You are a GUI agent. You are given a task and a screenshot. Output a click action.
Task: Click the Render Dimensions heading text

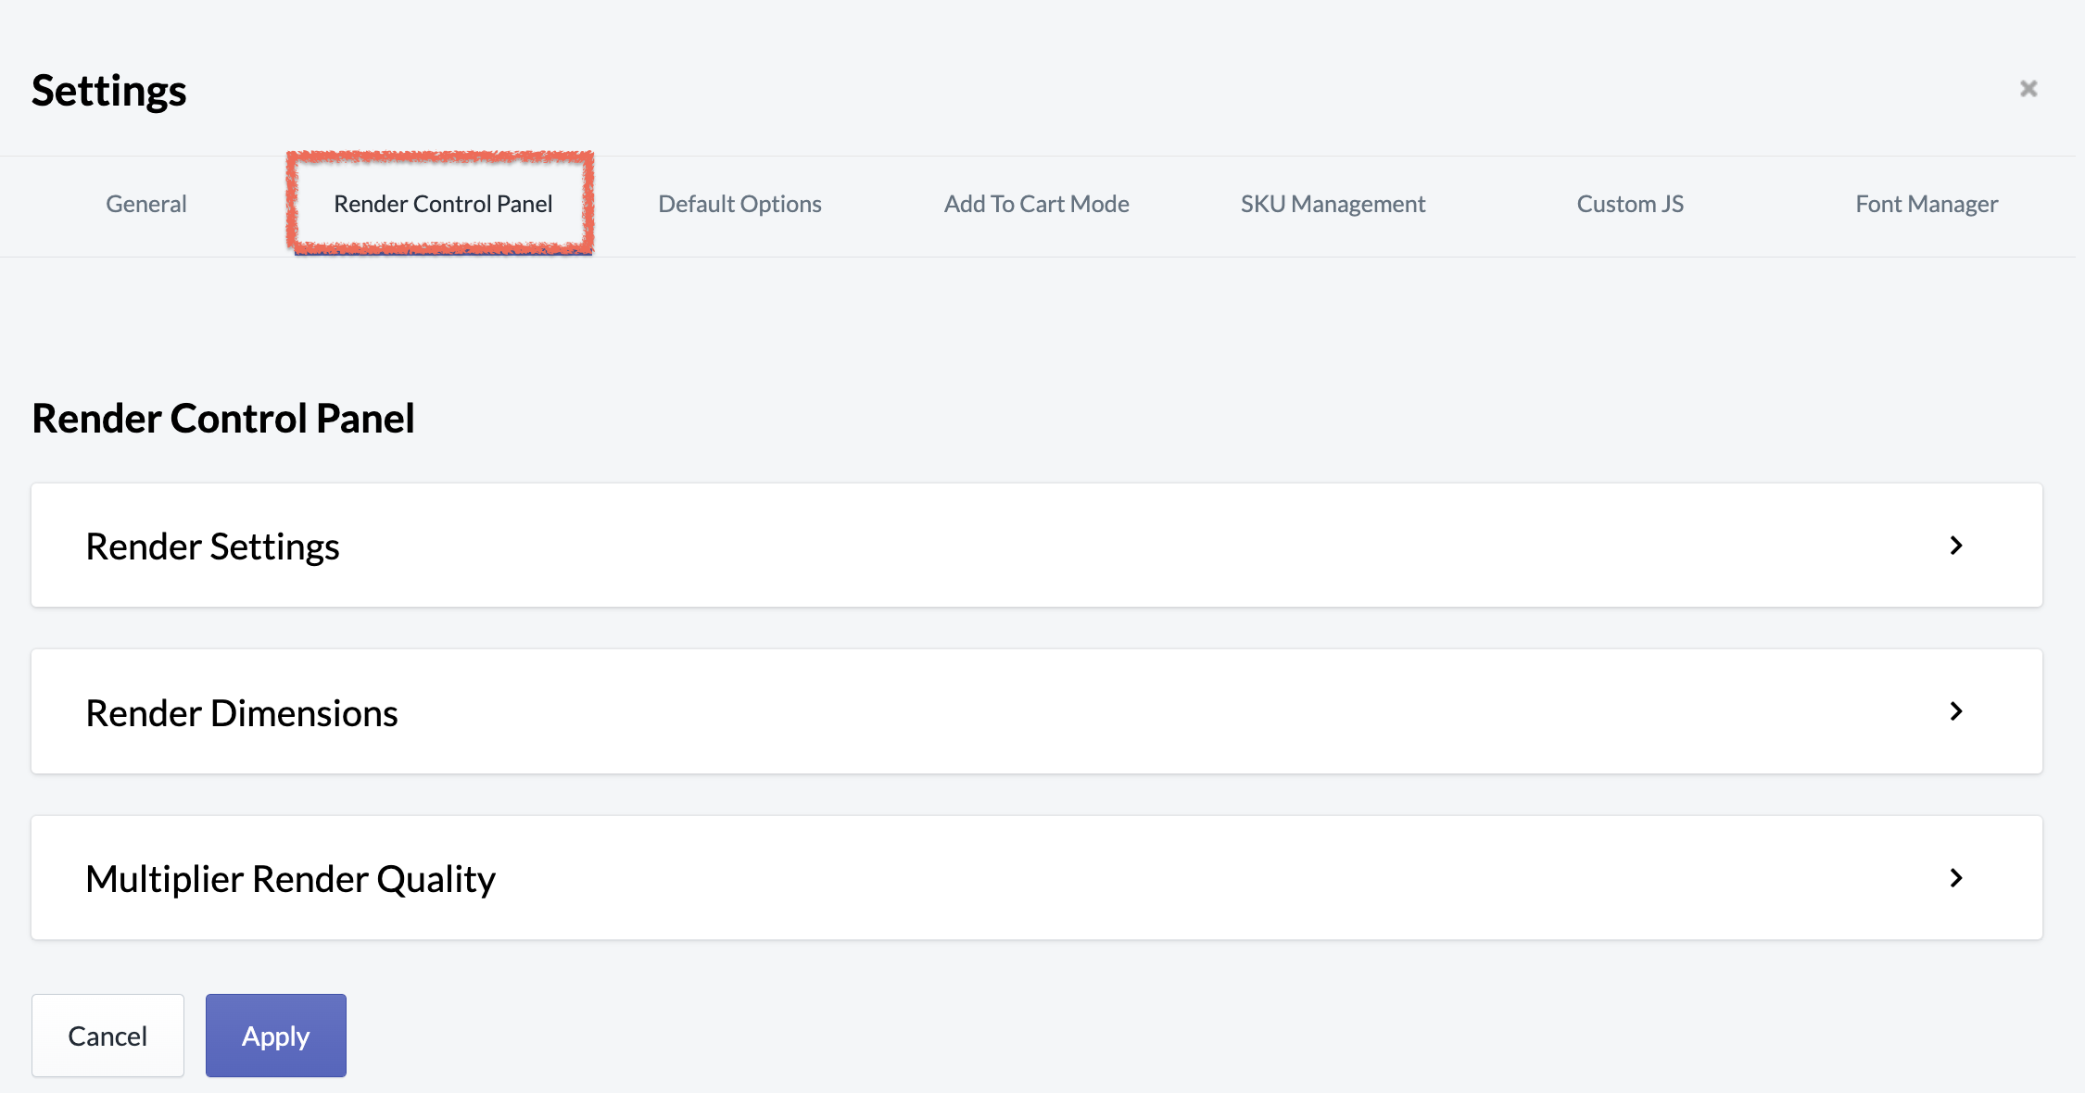click(x=242, y=713)
